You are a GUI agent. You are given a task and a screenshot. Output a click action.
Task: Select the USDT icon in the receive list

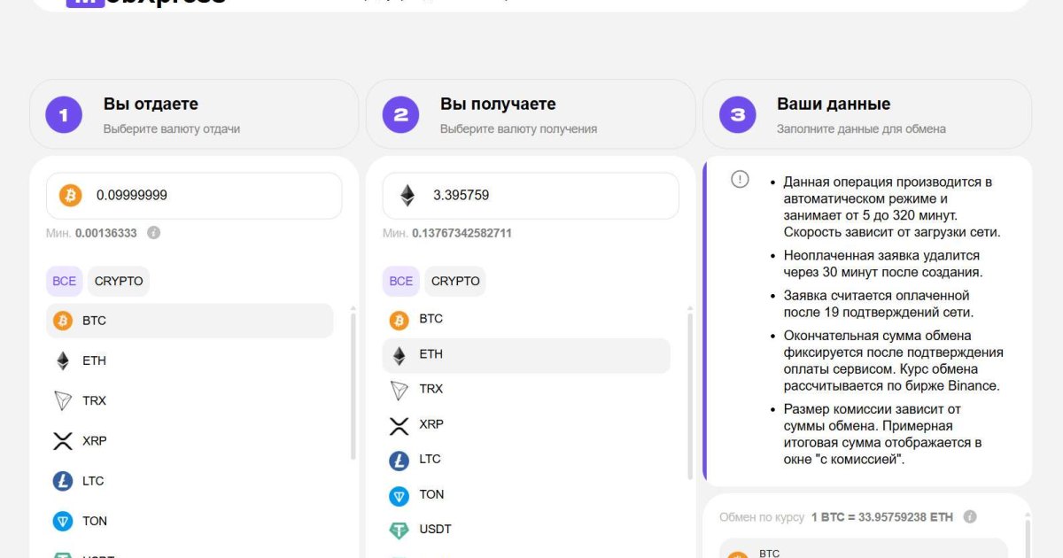(400, 531)
